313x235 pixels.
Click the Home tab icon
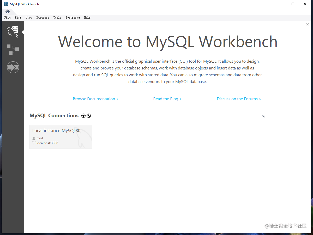(x=8, y=11)
